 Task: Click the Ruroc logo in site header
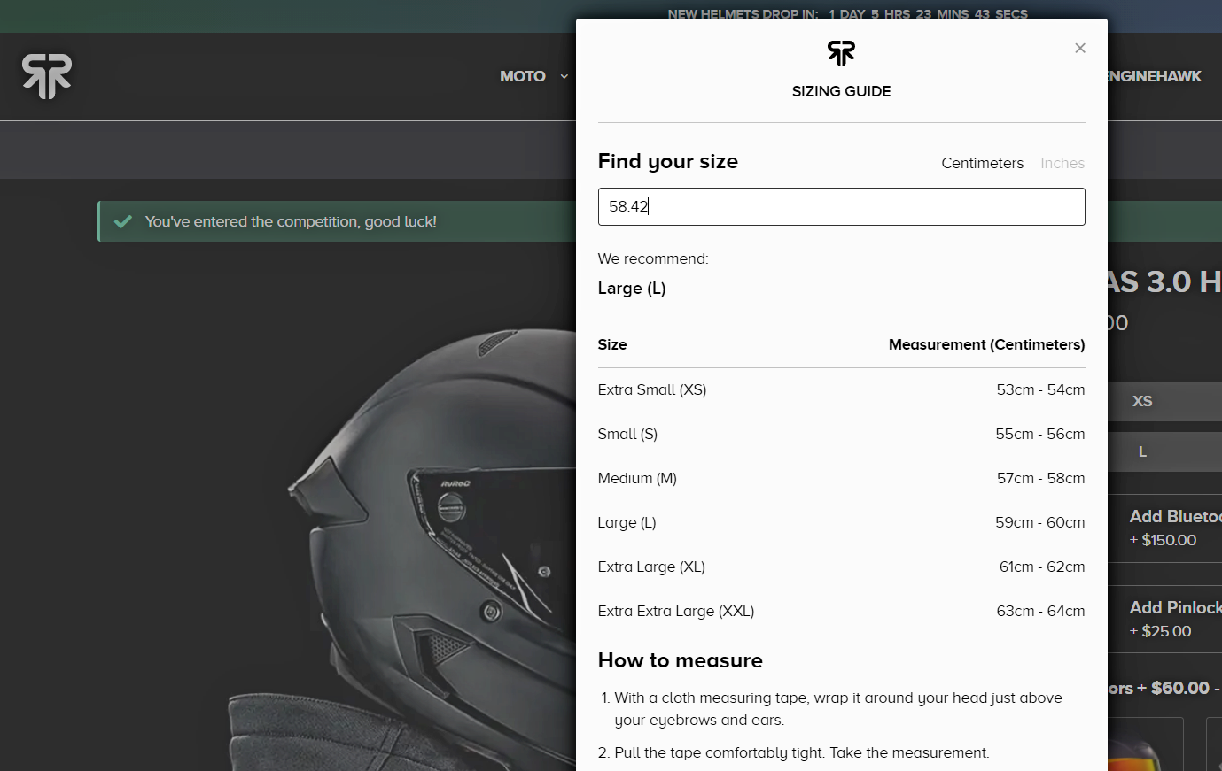[x=47, y=76]
